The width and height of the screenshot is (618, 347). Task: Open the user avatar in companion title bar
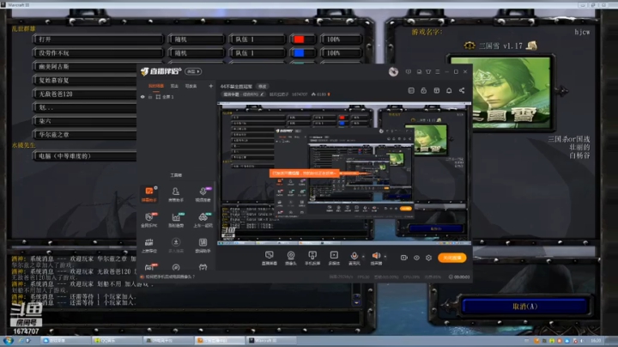tap(393, 72)
